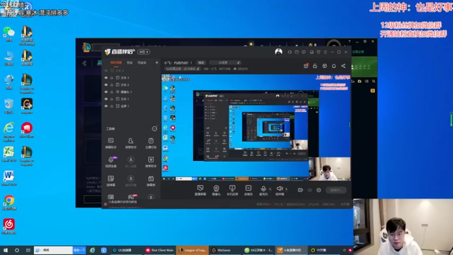Open the notification bell icon
The image size is (453, 255).
pos(334,66)
